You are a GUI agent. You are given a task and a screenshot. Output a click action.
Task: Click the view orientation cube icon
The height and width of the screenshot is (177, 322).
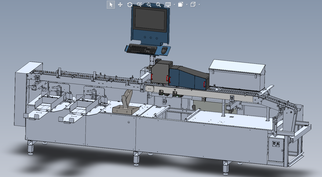(193, 5)
